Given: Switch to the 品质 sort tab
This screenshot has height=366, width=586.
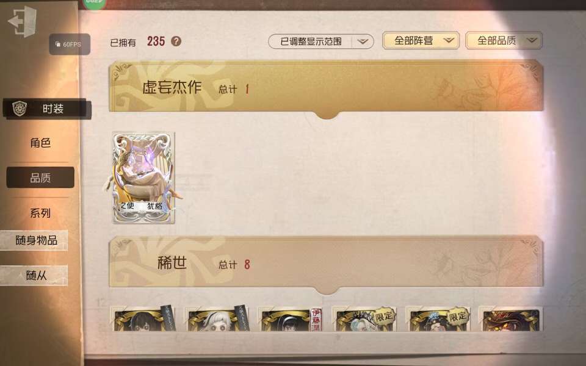Looking at the screenshot, I should click(x=40, y=178).
